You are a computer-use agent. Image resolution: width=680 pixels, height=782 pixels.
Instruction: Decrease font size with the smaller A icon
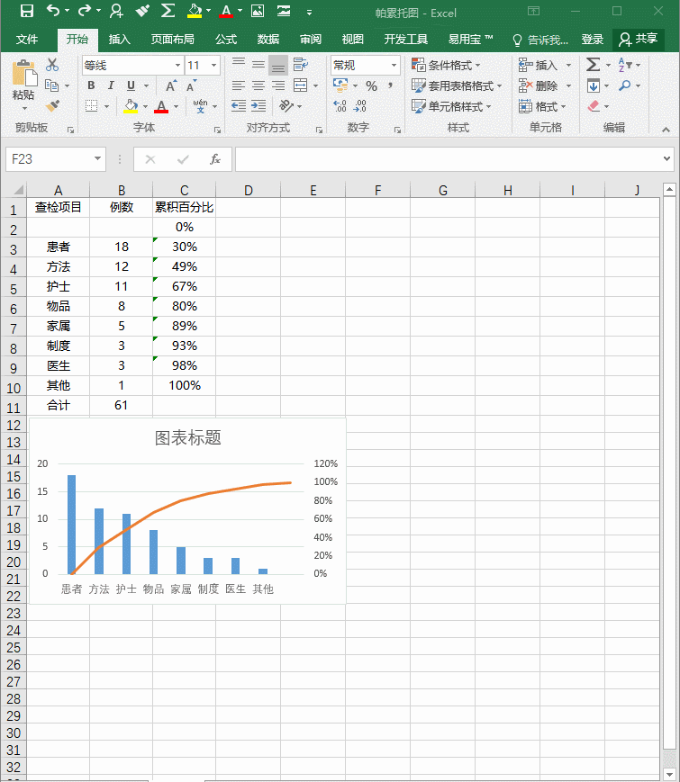pyautogui.click(x=191, y=85)
